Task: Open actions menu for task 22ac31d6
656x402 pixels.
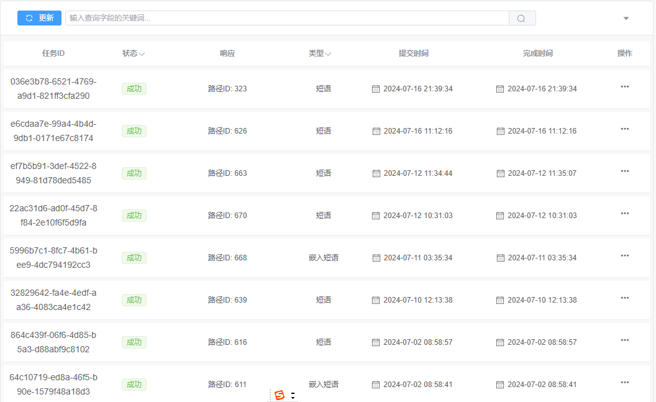Action: [x=624, y=213]
